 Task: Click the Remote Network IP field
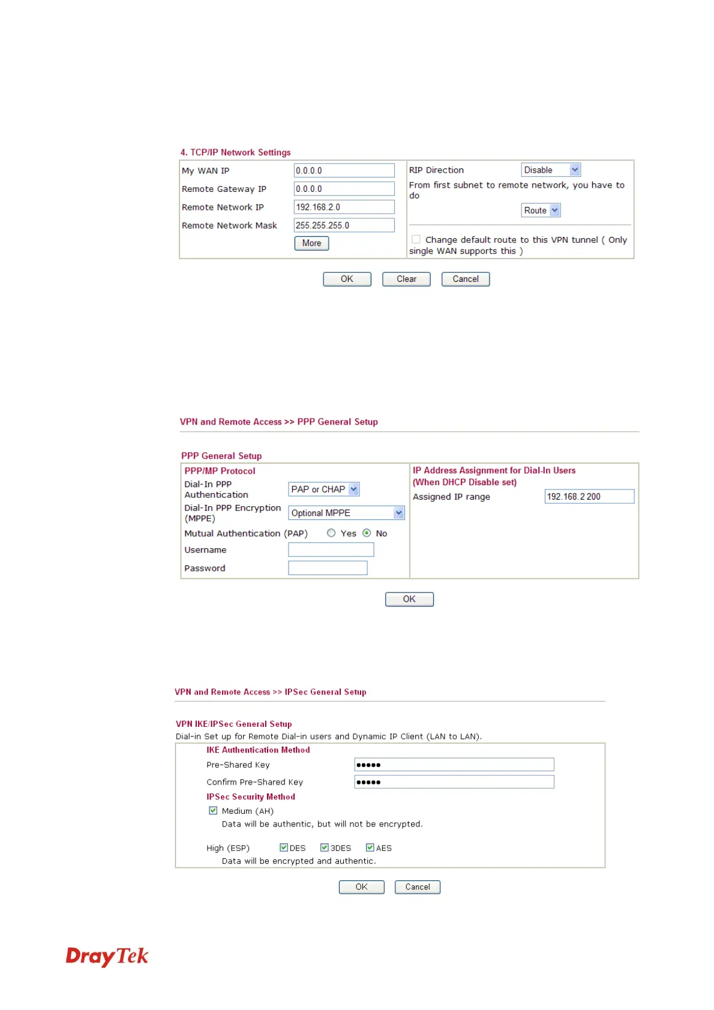click(344, 207)
